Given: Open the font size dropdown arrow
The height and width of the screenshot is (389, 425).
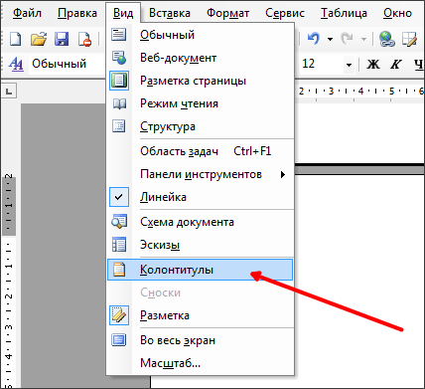Looking at the screenshot, I should [349, 65].
